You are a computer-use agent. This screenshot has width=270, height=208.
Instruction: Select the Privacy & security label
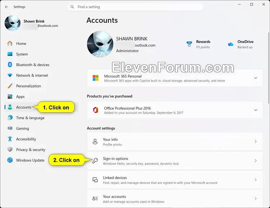pyautogui.click(x=31, y=150)
